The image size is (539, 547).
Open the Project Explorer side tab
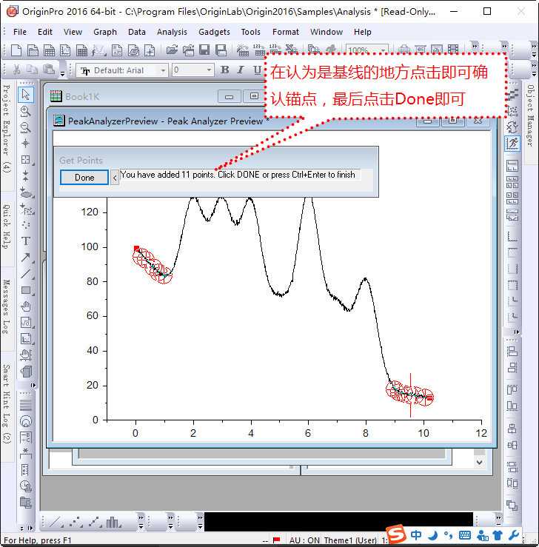click(x=6, y=130)
